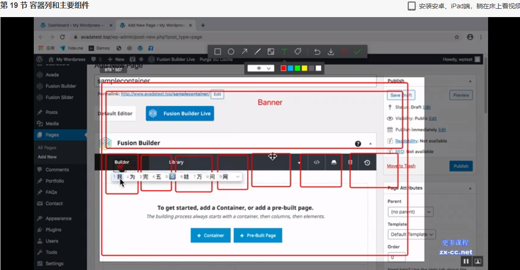Delete layout with the builder trash icon
Viewport: 520px width, 270px height.
tap(350, 162)
